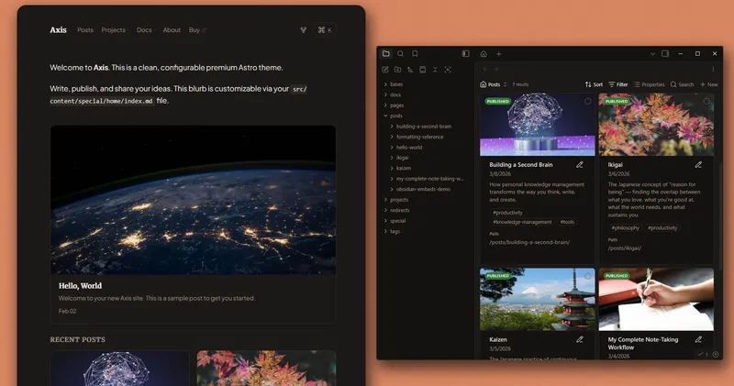
Task: Open more options menu in Obsidian pane
Action: pyautogui.click(x=713, y=70)
